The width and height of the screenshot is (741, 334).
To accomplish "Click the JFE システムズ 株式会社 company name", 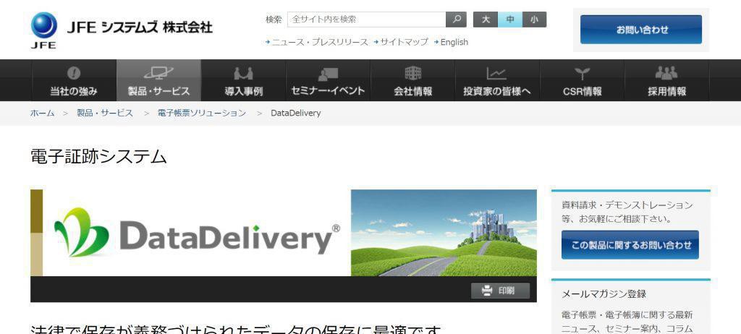I will click(x=140, y=27).
